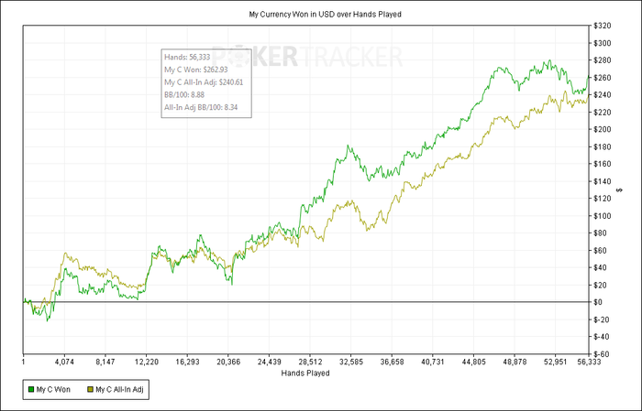The height and width of the screenshot is (411, 642).
Task: Click the $ unit label on right axis
Action: (x=620, y=190)
